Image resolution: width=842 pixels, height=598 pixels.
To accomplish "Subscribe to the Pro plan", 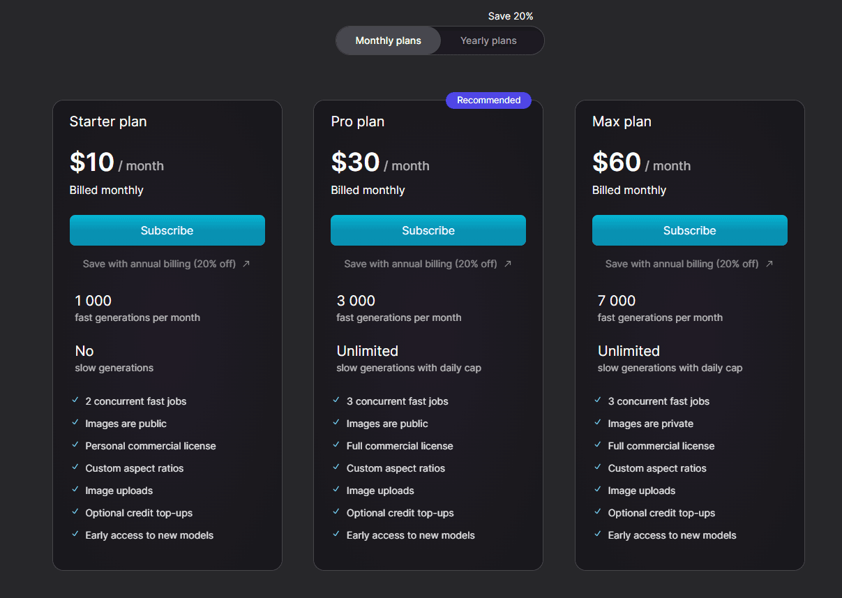I will click(x=428, y=230).
